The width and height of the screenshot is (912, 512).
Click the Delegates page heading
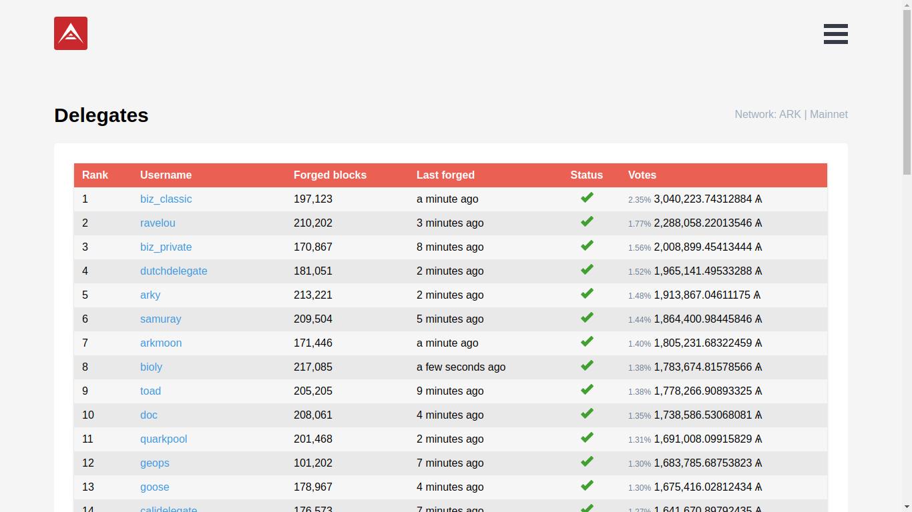click(101, 115)
